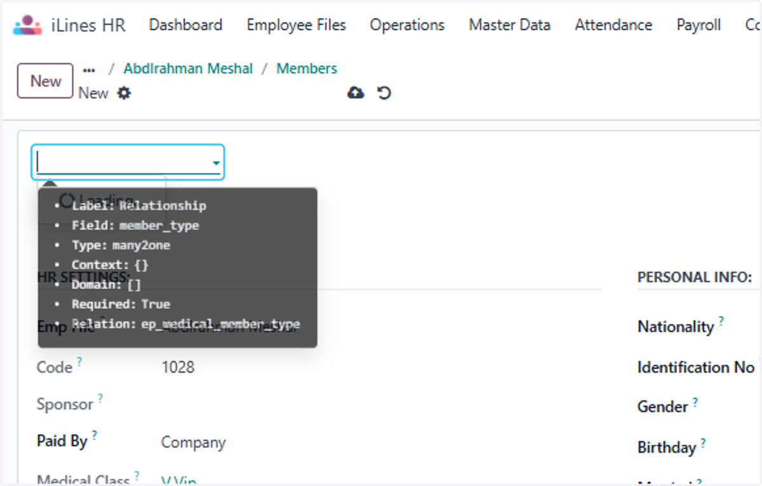Image resolution: width=762 pixels, height=486 pixels.
Task: Click the help question mark beside Paid By
Action: (x=95, y=435)
